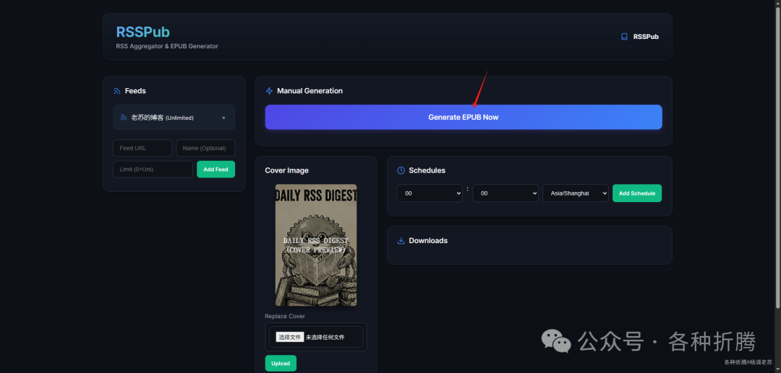Click the 选择文件 file chooser button
This screenshot has width=781, height=373.
coord(290,337)
